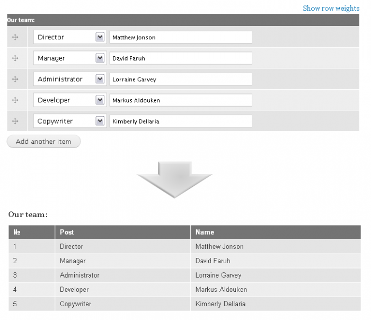Click the drag handle for Manager row

15,58
